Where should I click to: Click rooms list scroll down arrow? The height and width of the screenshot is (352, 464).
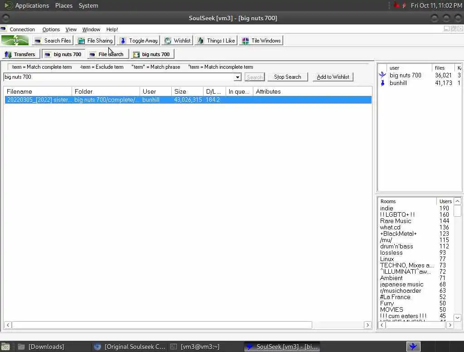coord(457,318)
